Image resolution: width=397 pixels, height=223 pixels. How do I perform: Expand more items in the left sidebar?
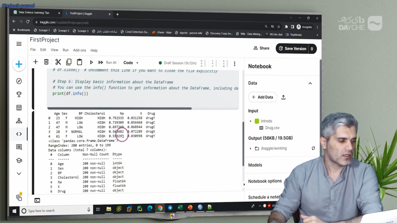point(19,174)
